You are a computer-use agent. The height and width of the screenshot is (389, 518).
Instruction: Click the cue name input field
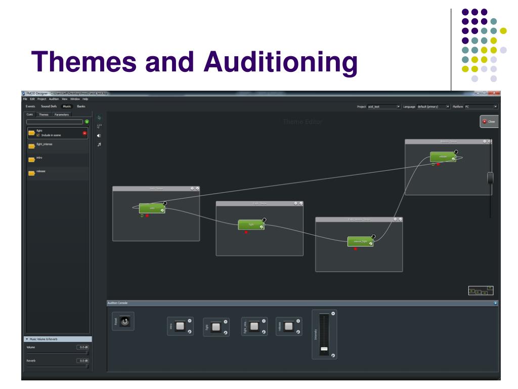tap(55, 122)
